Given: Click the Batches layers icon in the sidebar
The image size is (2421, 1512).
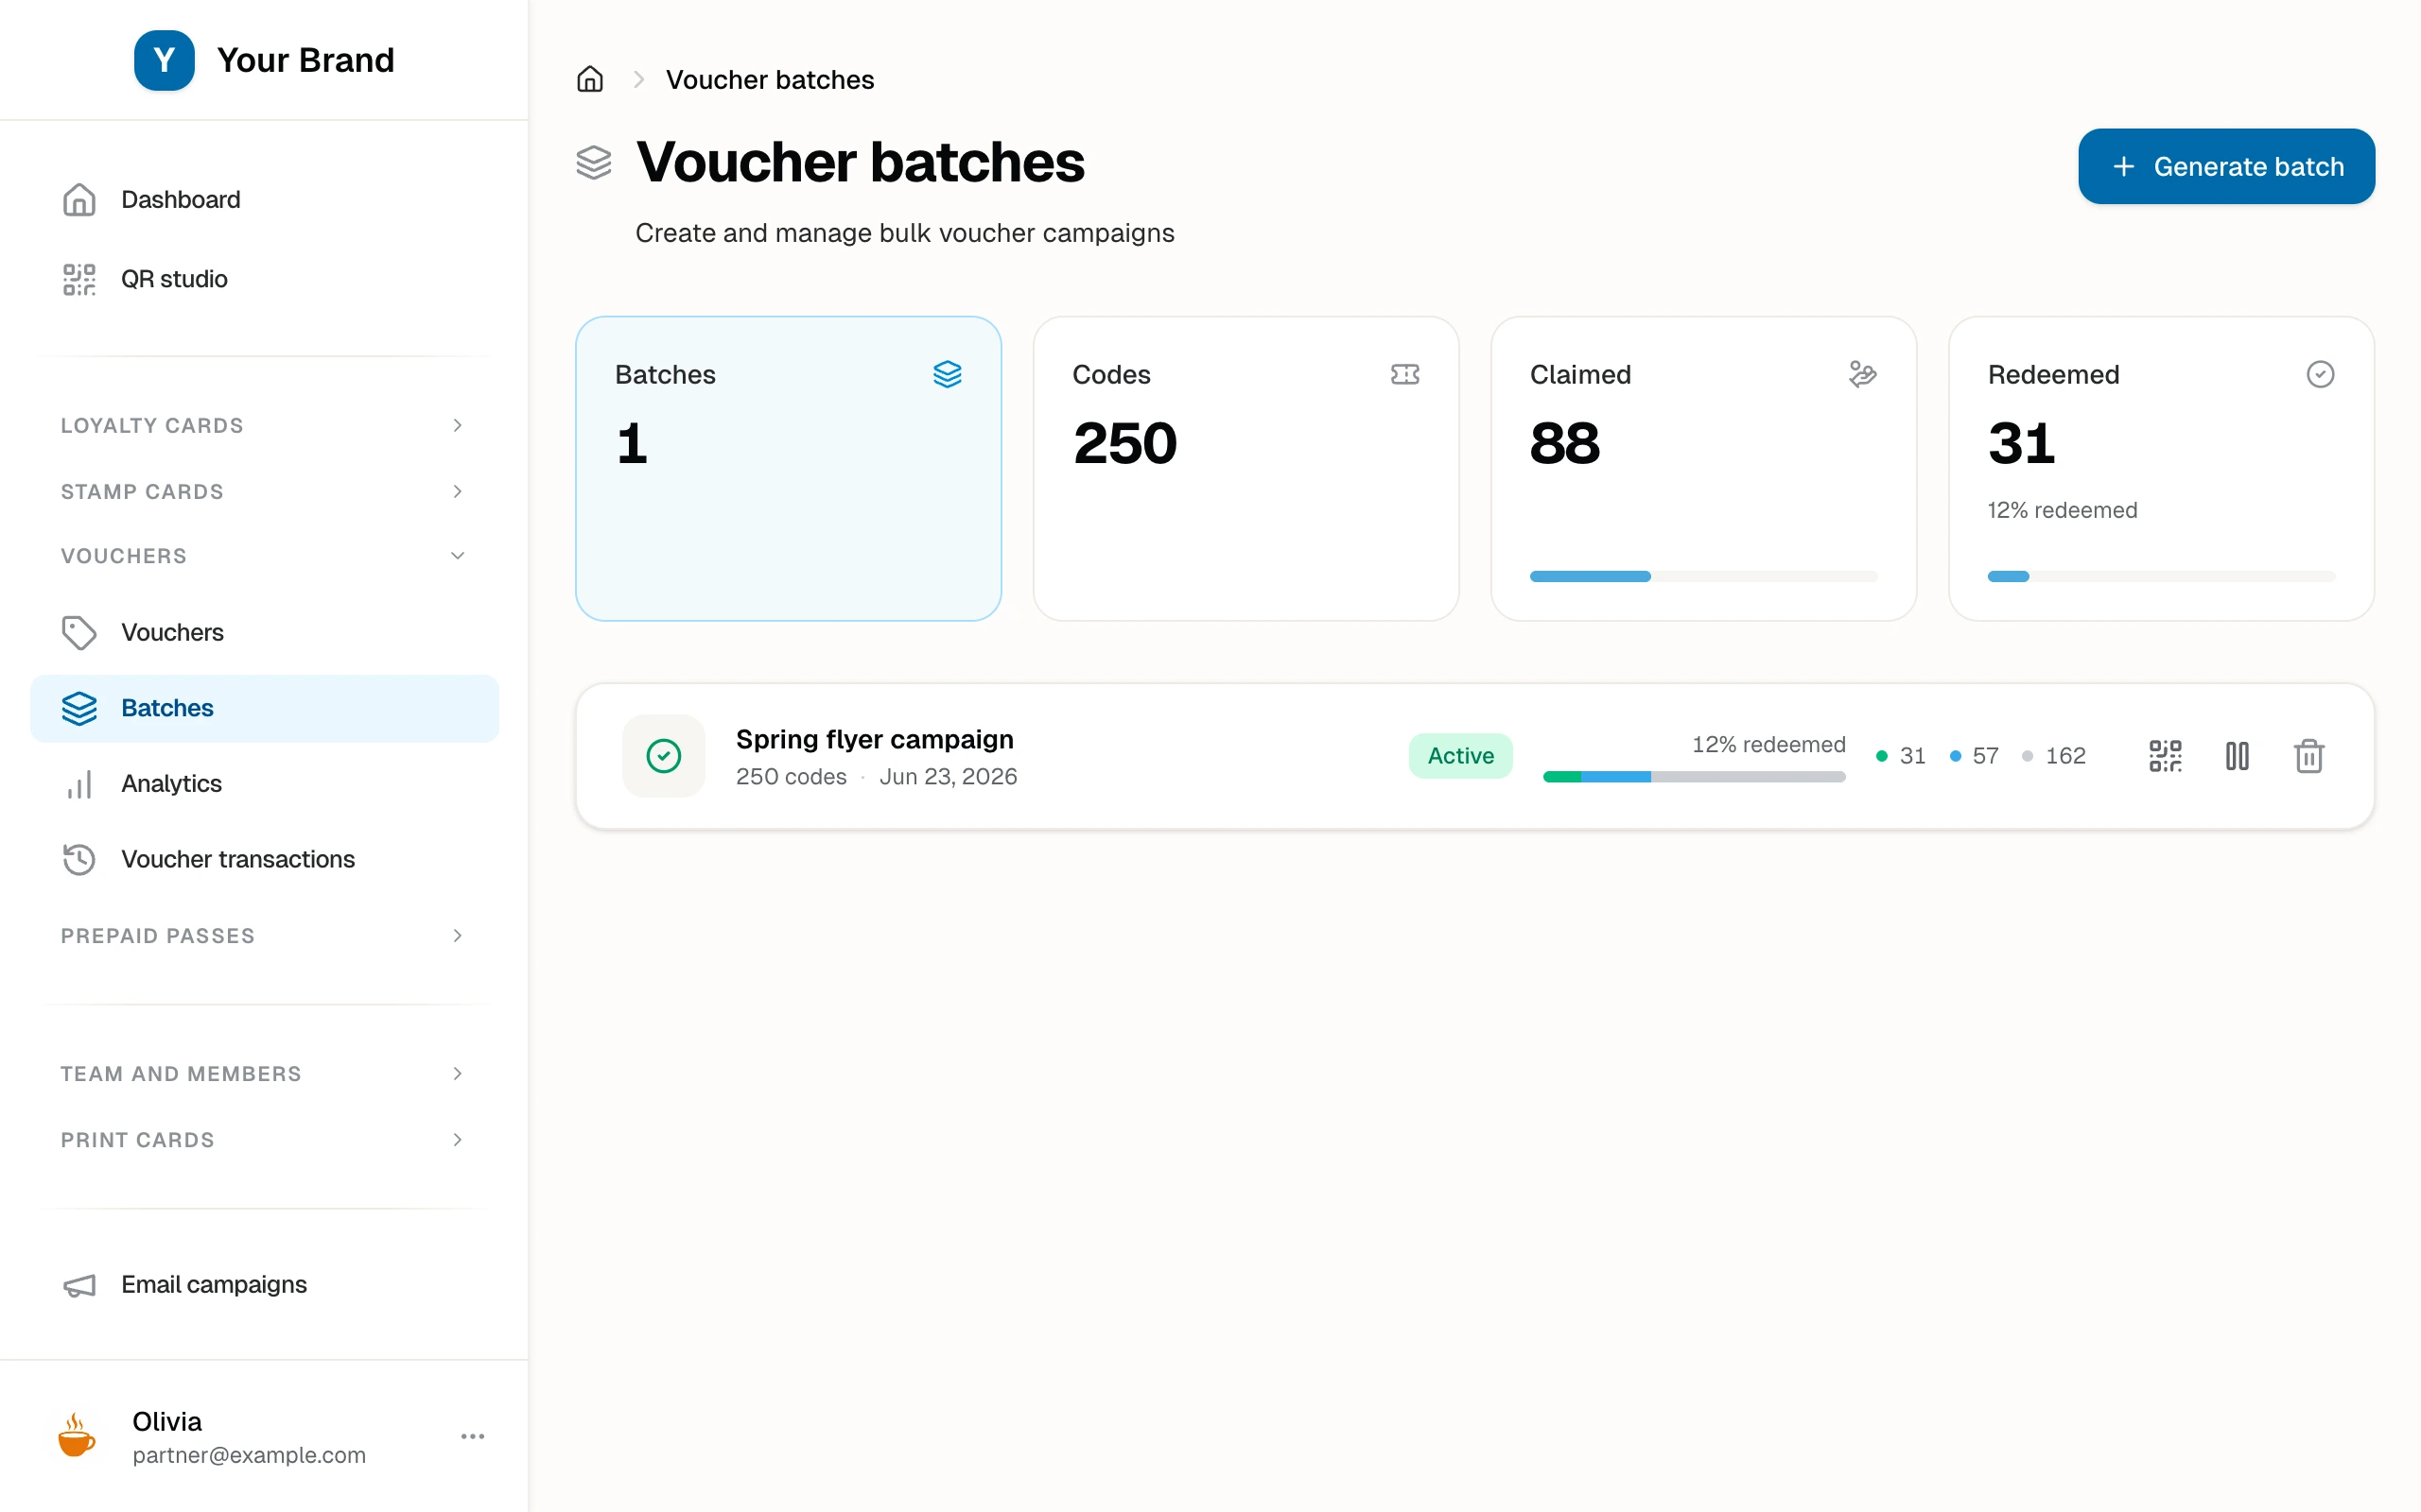Looking at the screenshot, I should pyautogui.click(x=79, y=708).
